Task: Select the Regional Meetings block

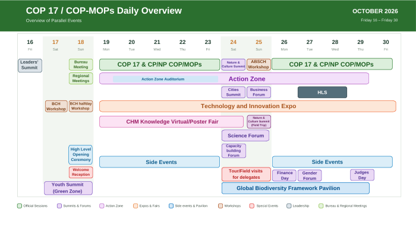Action: pyautogui.click(x=81, y=78)
